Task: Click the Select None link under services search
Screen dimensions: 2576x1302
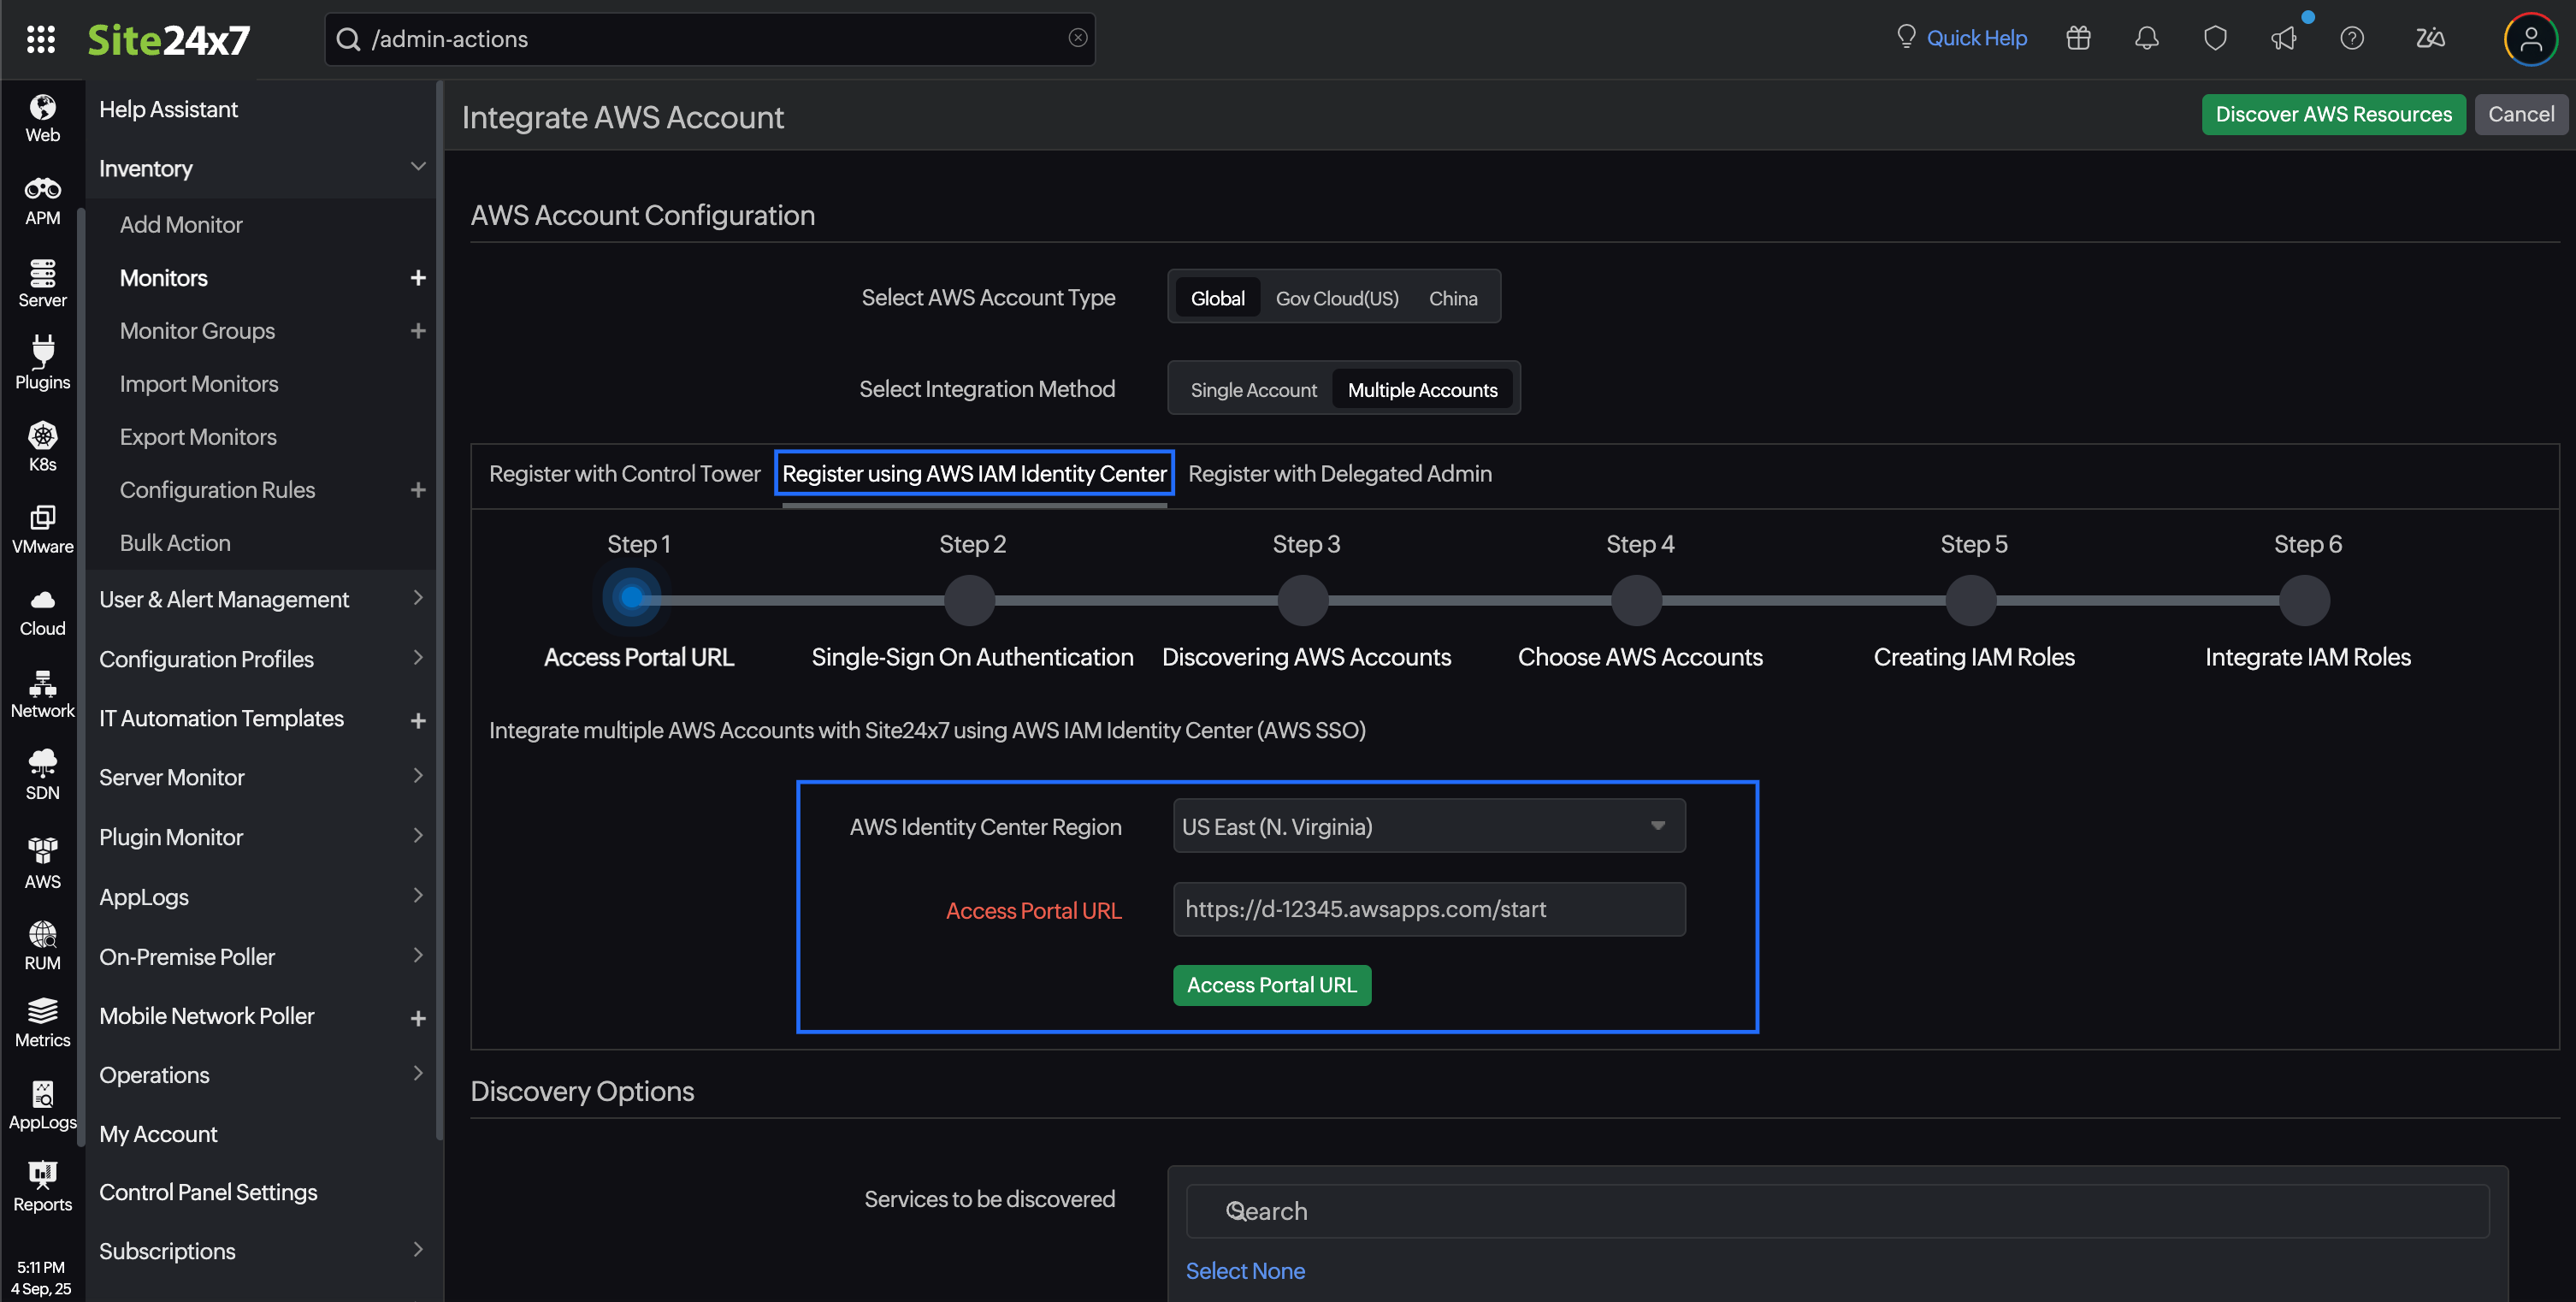Action: point(1245,1270)
